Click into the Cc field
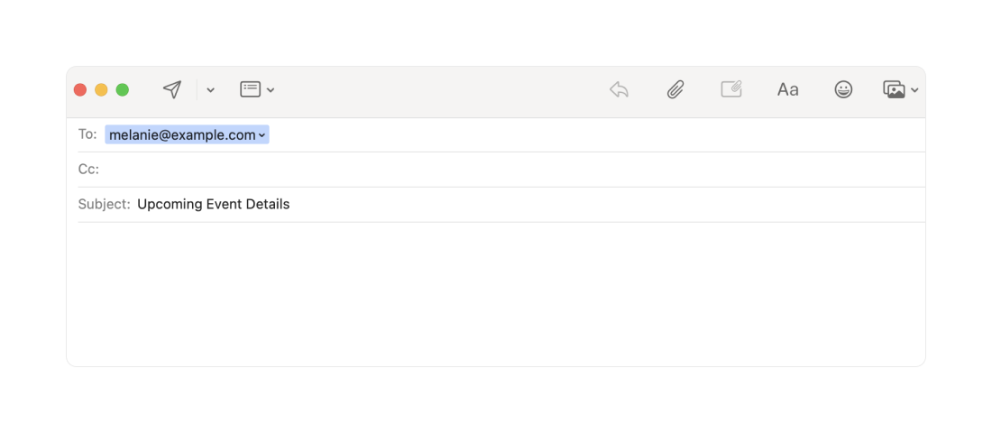The height and width of the screenshot is (433, 992). (x=512, y=170)
